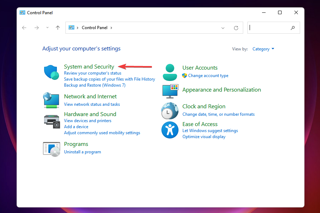Open System and Security category

[89, 67]
